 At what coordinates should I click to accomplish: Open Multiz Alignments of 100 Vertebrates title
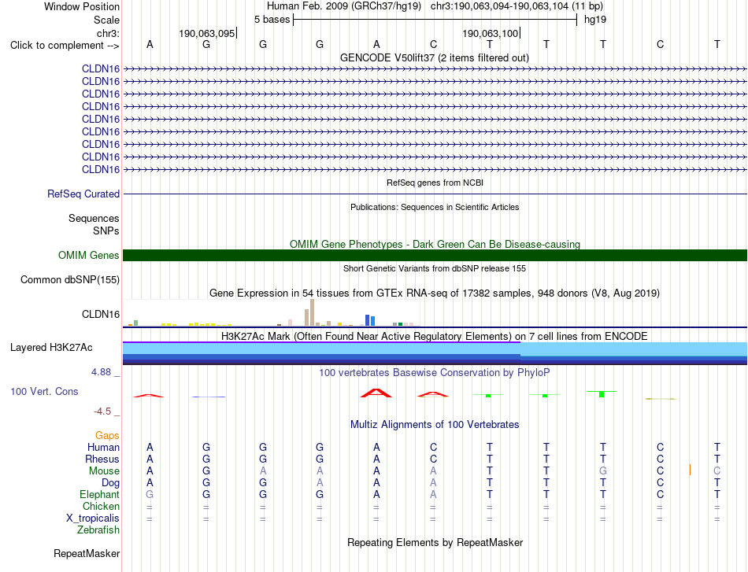click(x=435, y=425)
